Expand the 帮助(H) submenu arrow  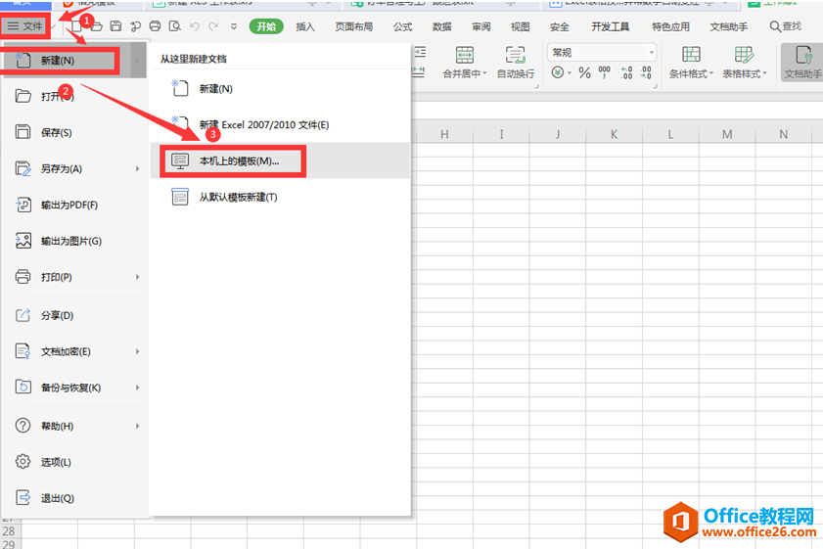point(138,426)
